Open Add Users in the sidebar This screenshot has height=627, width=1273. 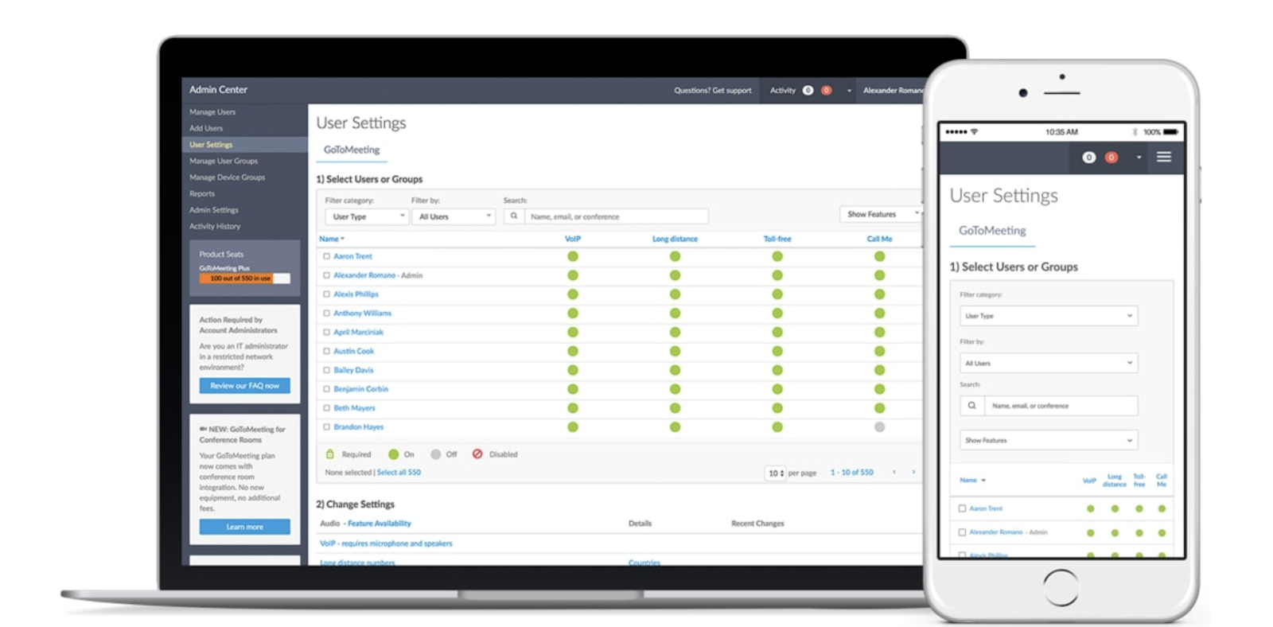coord(206,128)
